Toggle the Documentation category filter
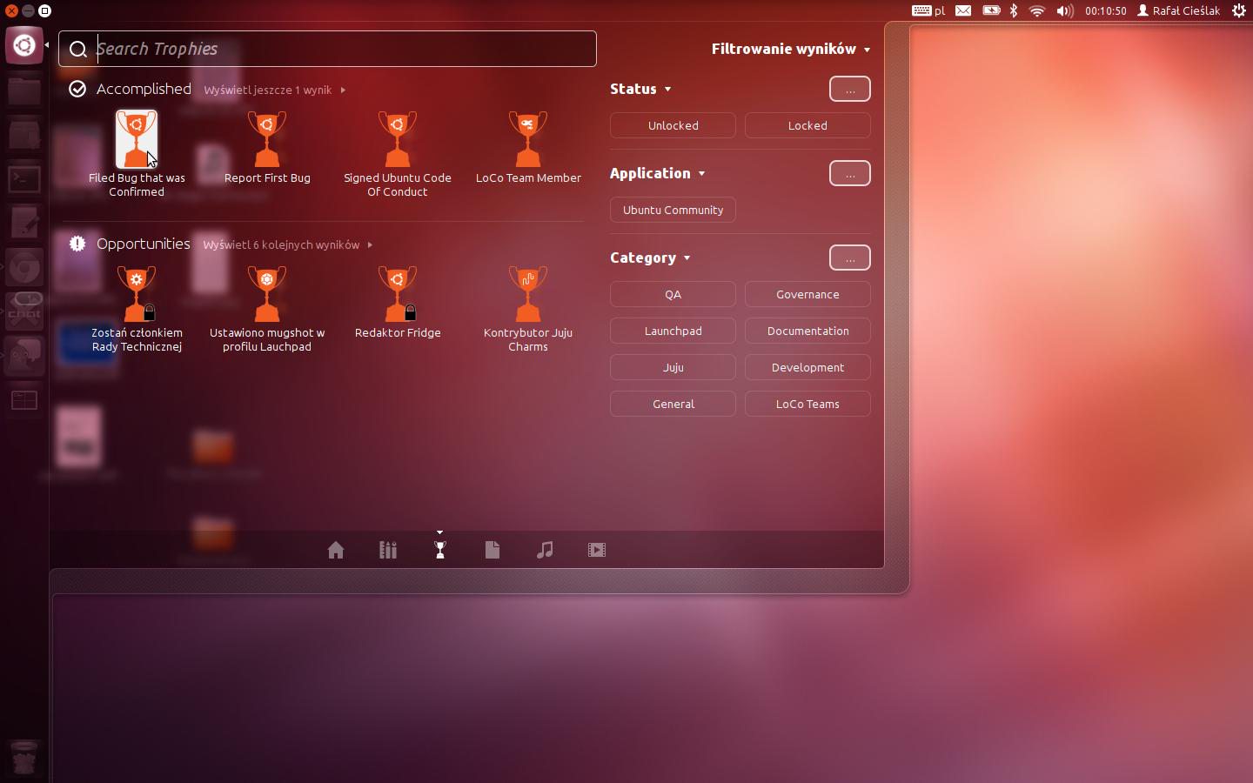Viewport: 1253px width, 783px height. click(x=807, y=331)
